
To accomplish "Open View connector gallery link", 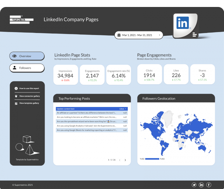I will point(29,96).
